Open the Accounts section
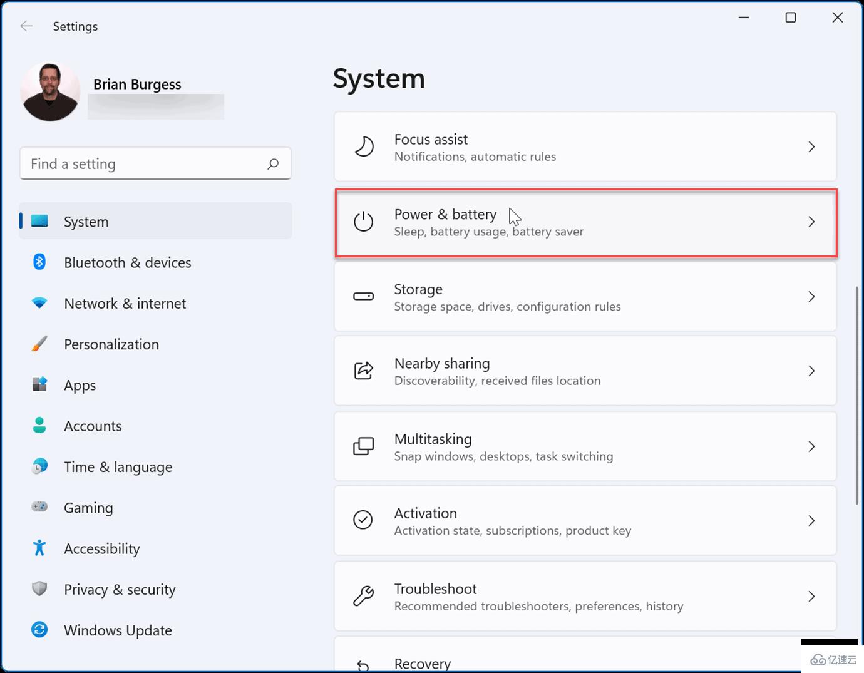The height and width of the screenshot is (673, 864). 93,426
